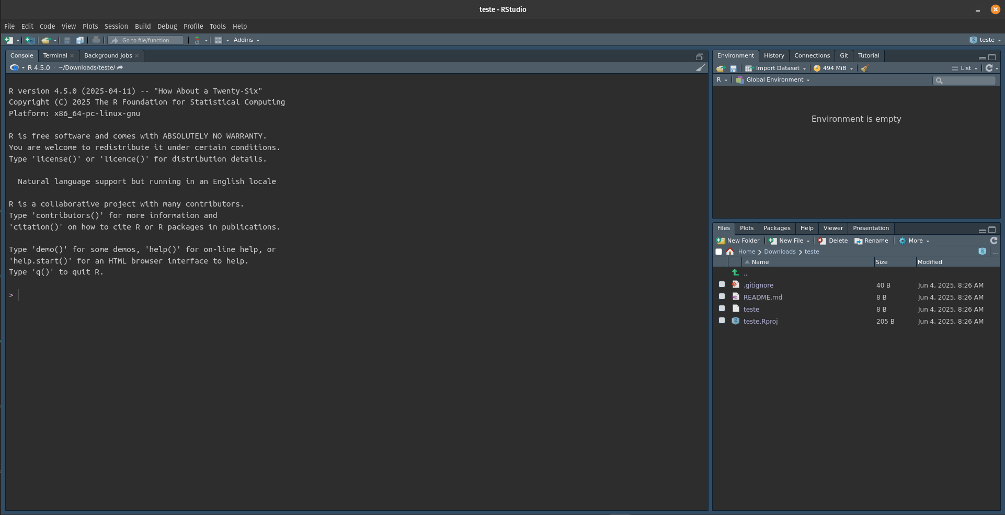The height and width of the screenshot is (515, 1005).
Task: Switch to the Packages tab
Action: pos(776,228)
